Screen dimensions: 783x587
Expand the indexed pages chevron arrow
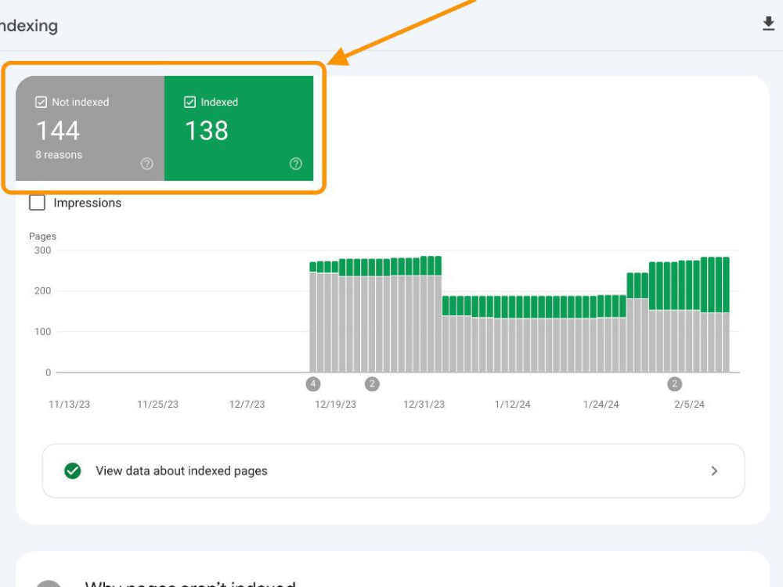click(x=714, y=470)
